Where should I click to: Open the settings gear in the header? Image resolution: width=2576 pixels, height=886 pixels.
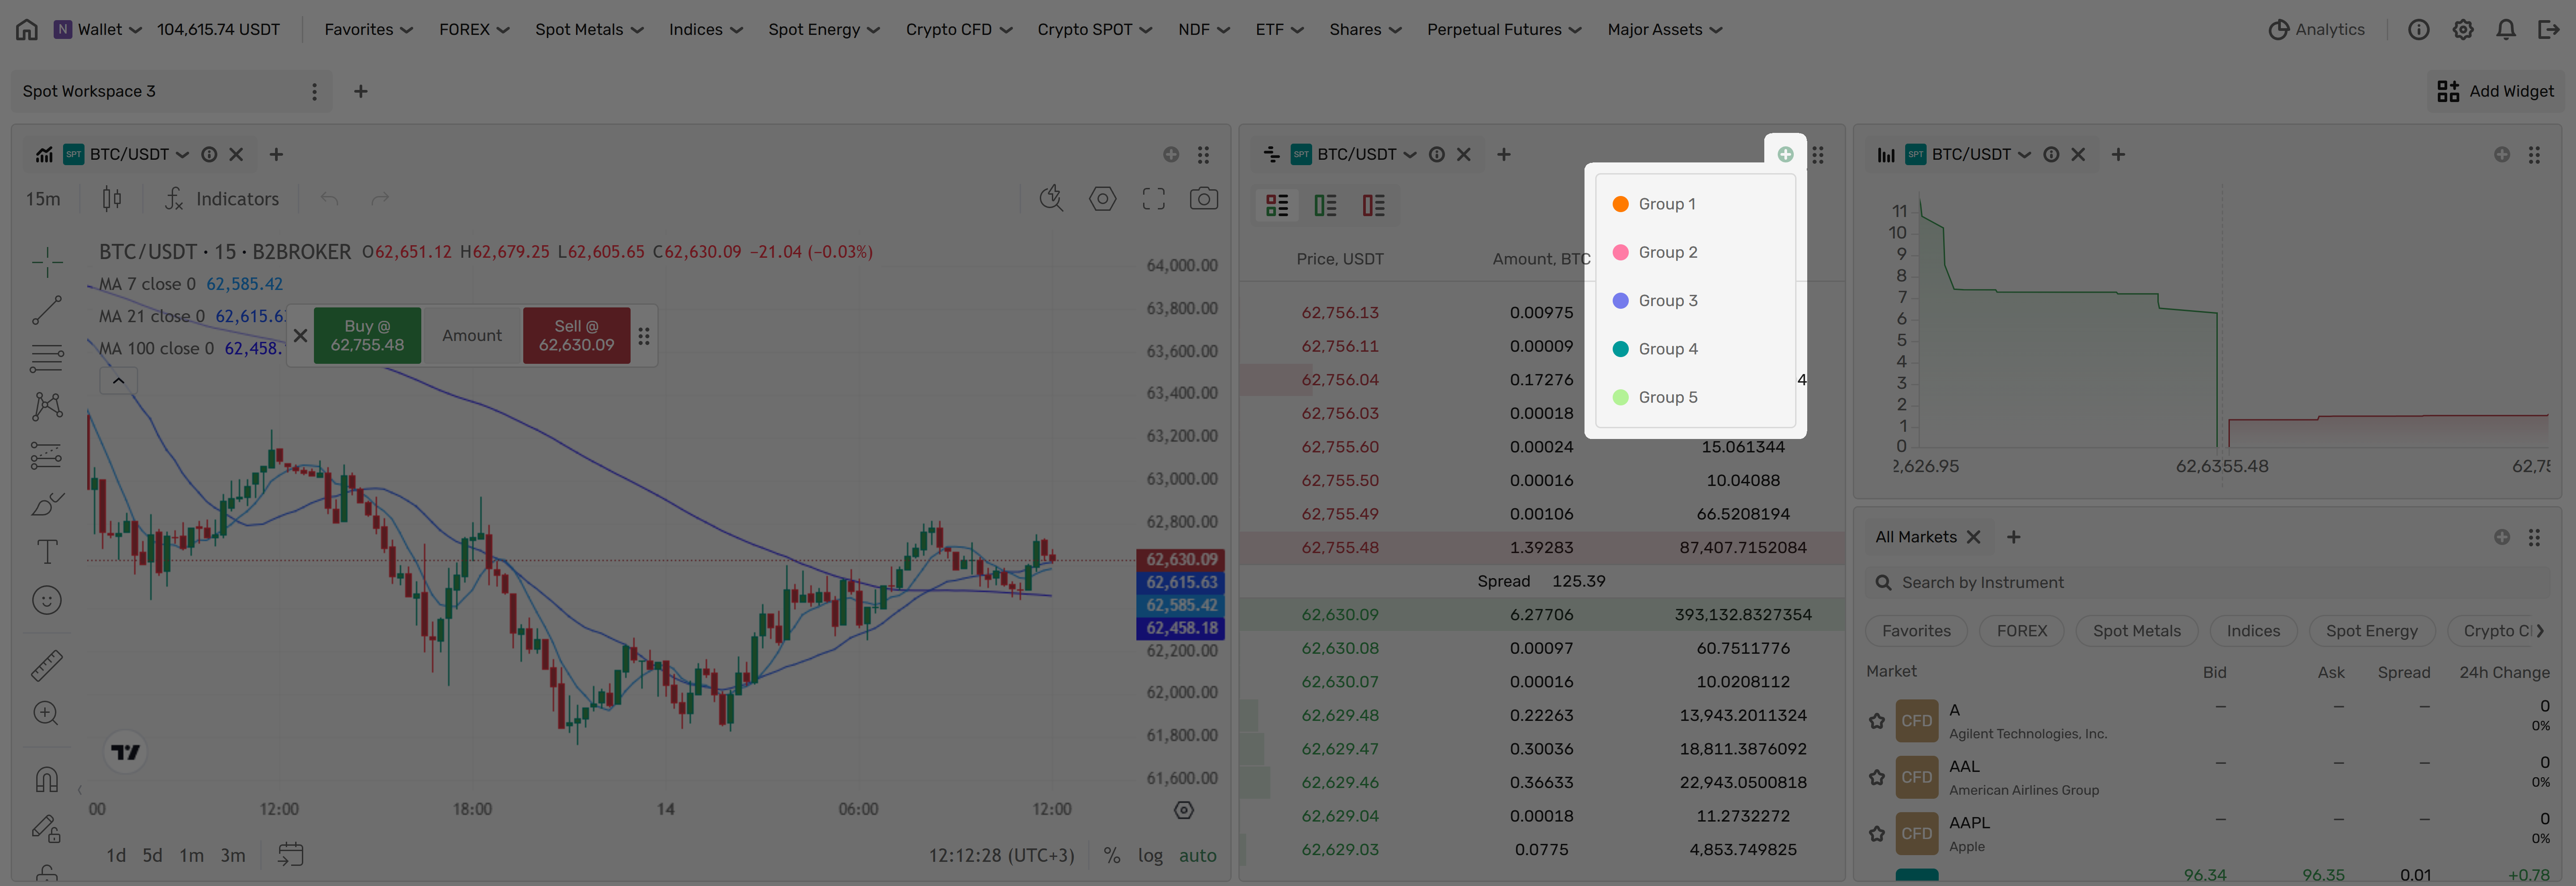(x=2463, y=29)
